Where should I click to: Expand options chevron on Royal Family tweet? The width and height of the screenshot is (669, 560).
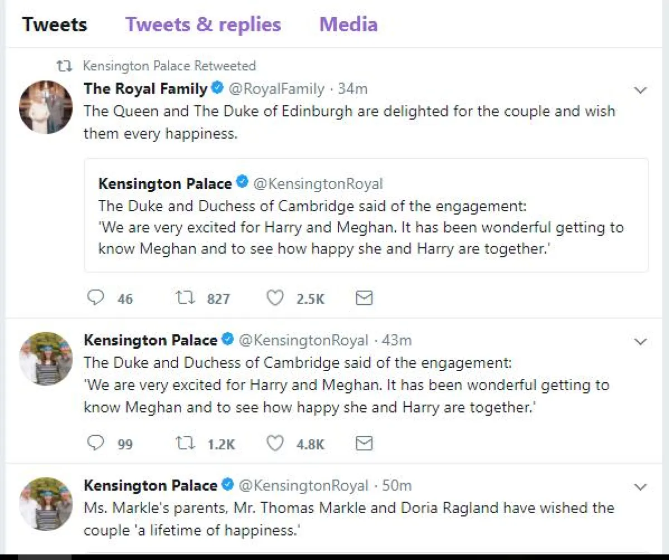click(641, 90)
